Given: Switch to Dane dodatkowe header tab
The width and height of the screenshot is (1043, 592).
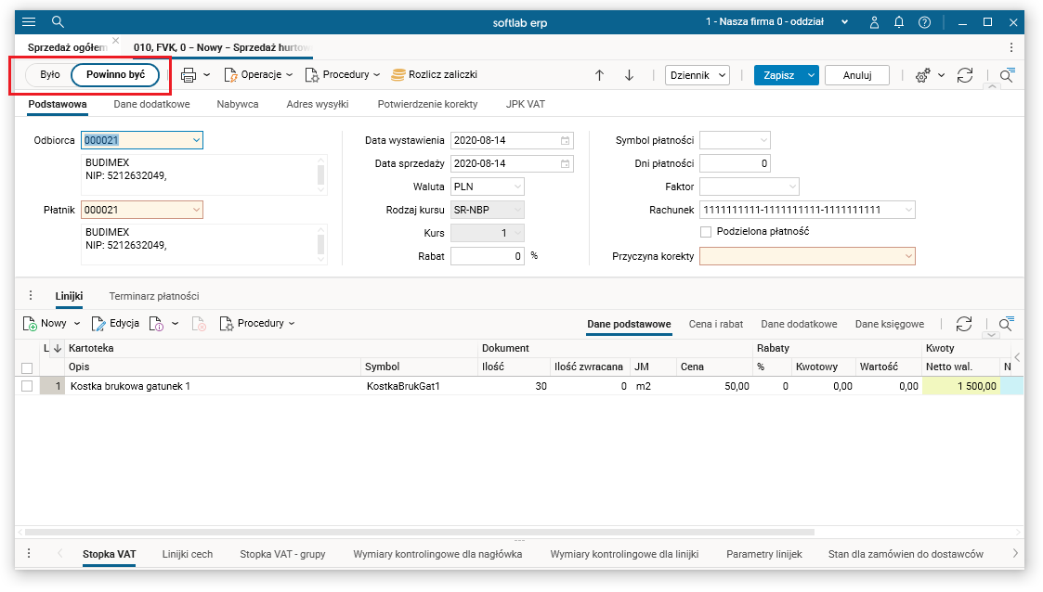Looking at the screenshot, I should tap(151, 104).
